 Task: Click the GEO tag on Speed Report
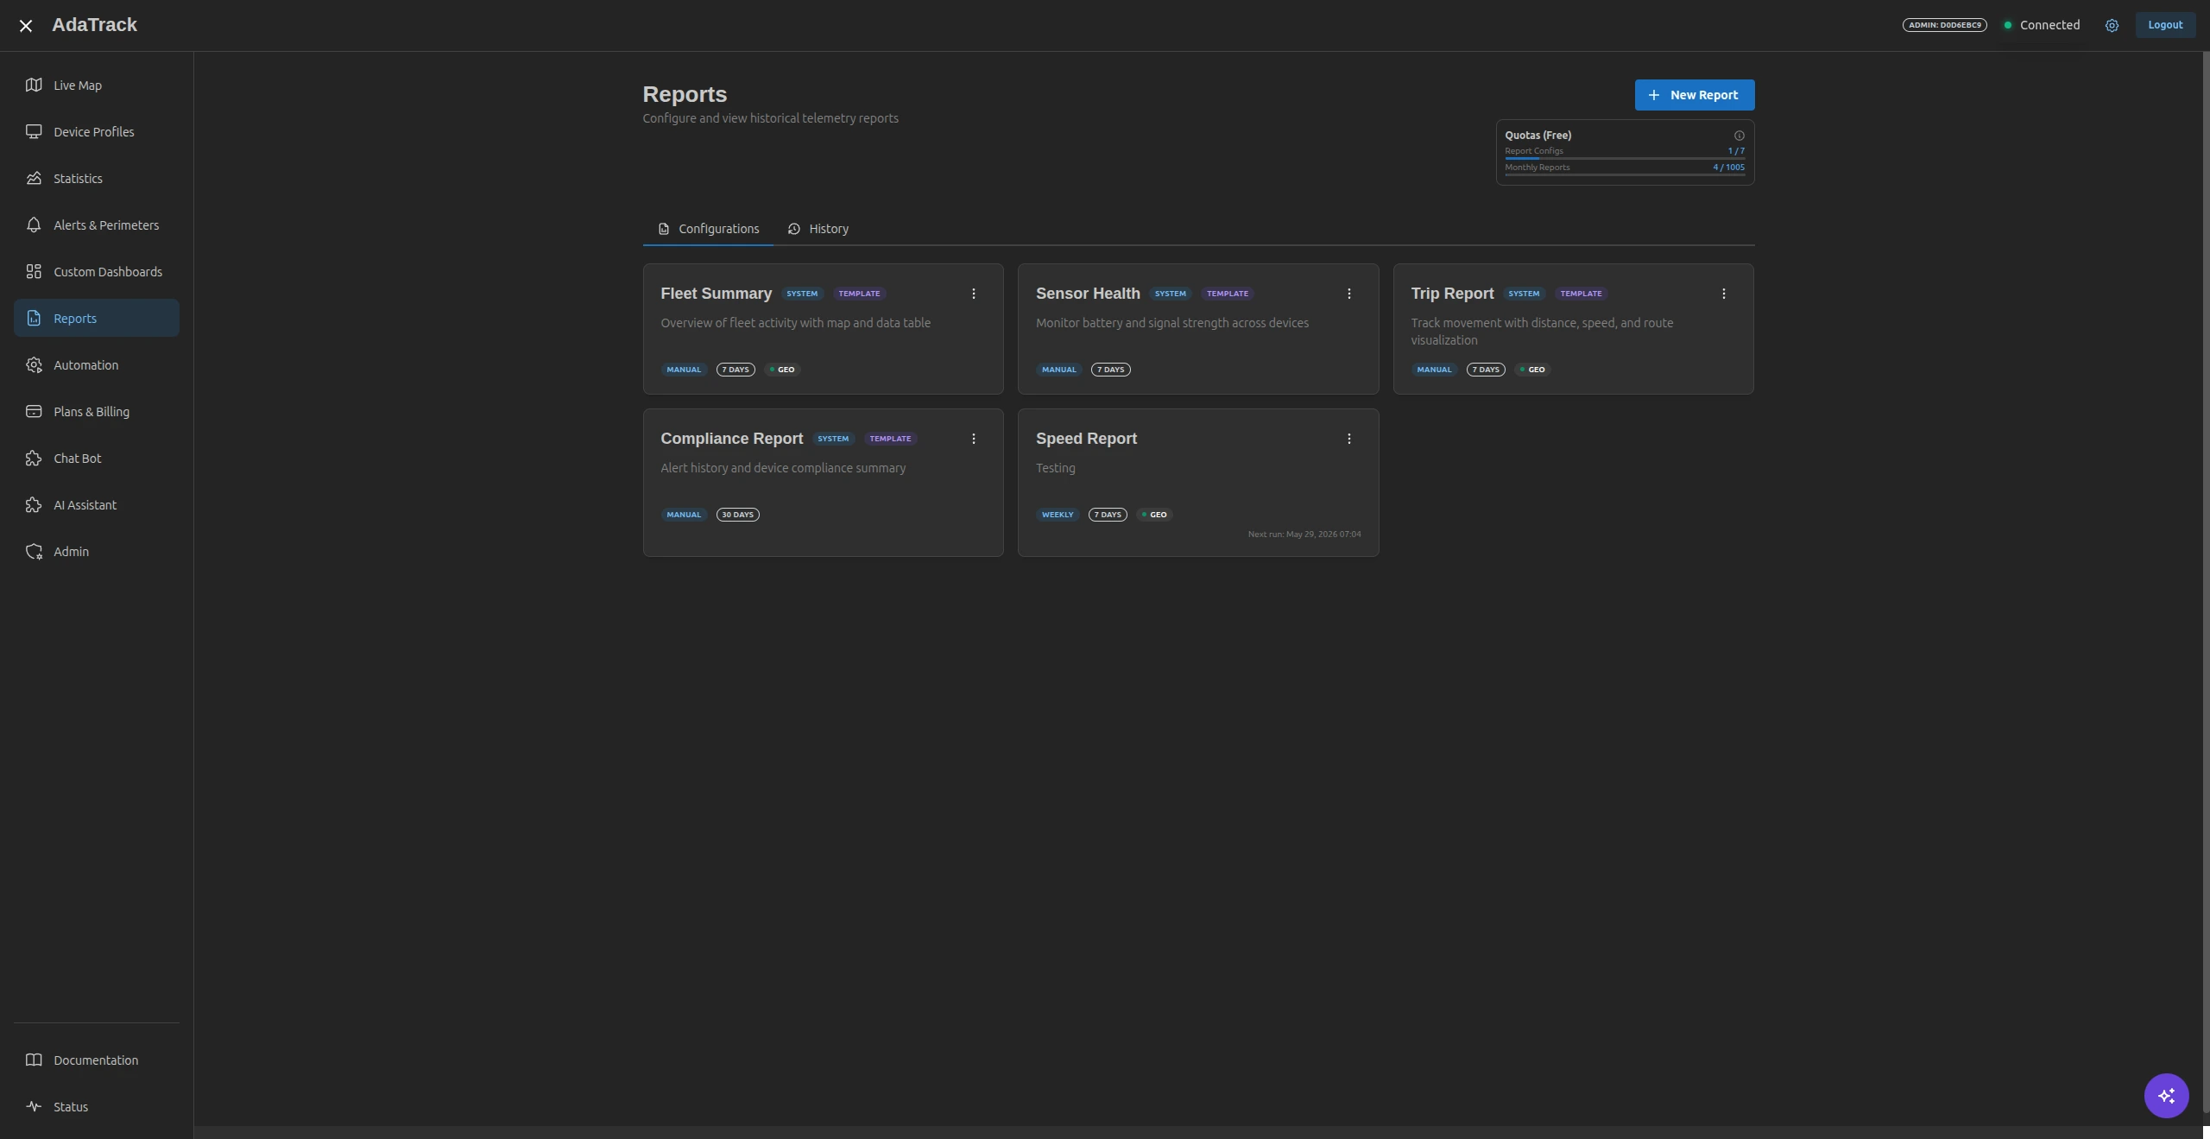(x=1154, y=515)
